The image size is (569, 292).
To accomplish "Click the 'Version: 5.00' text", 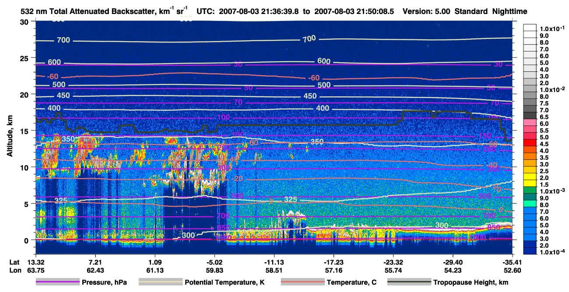I will 426,12.
